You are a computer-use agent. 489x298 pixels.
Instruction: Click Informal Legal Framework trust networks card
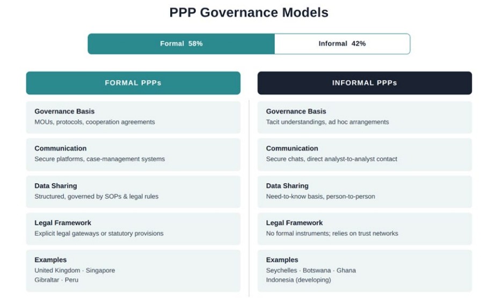[364, 228]
